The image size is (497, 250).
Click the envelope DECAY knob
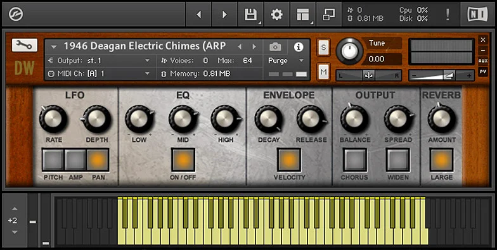(268, 119)
